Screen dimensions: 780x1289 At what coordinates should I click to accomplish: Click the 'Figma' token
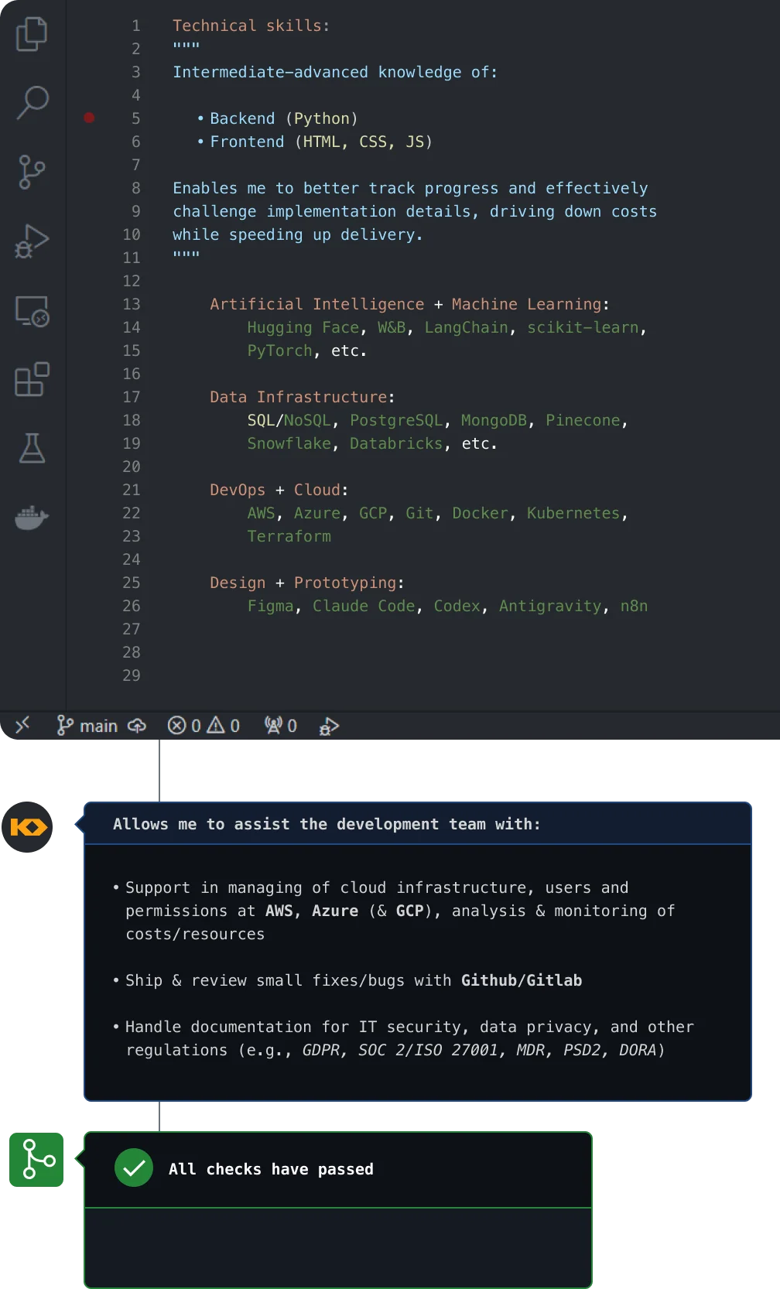tap(270, 606)
